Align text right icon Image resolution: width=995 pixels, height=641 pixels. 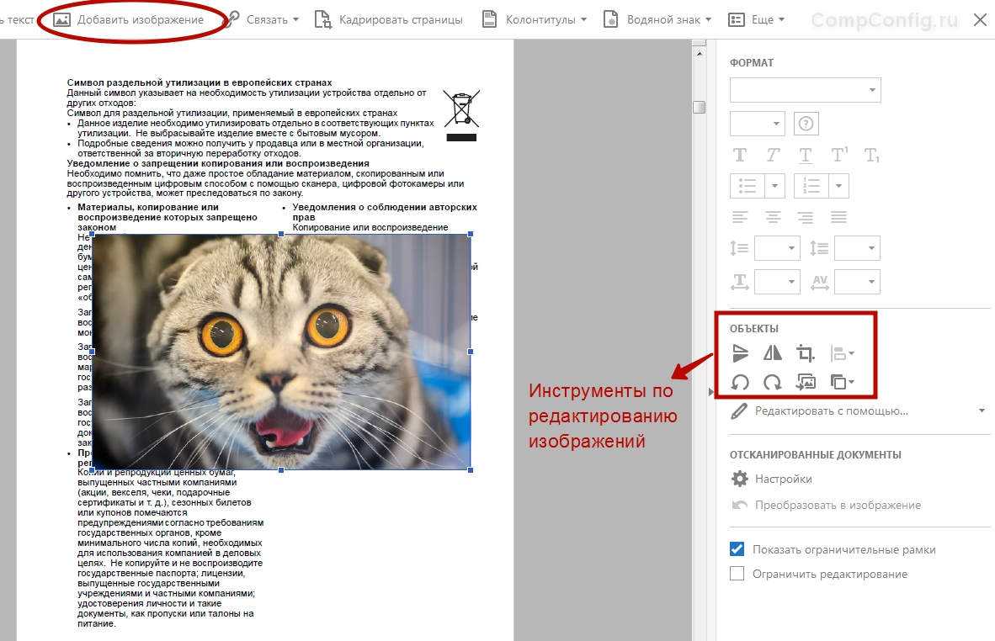pyautogui.click(x=806, y=218)
